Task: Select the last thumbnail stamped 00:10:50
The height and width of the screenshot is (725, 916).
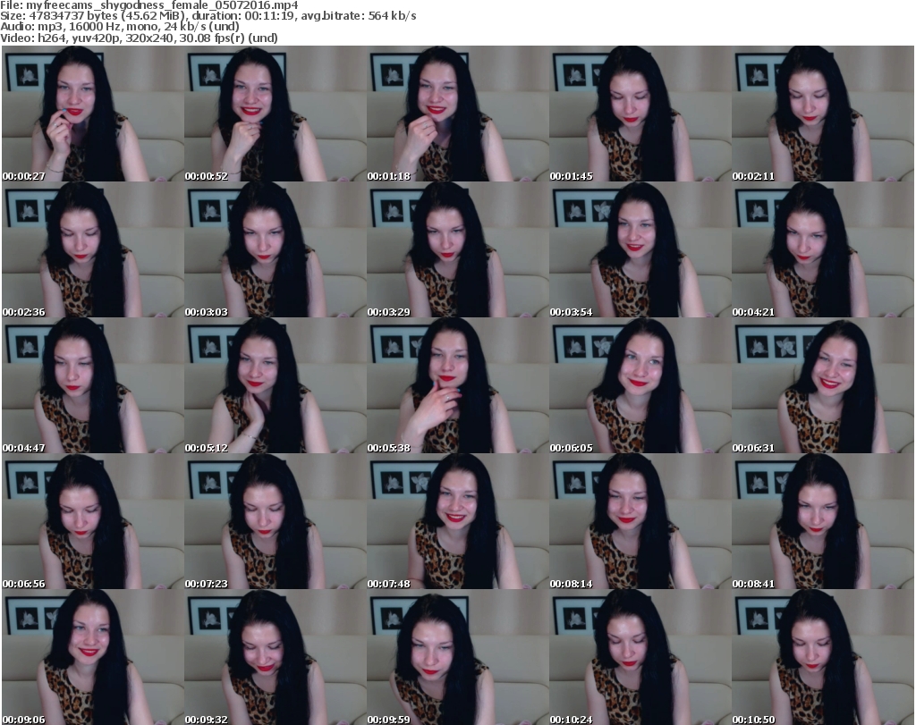Action: point(823,657)
